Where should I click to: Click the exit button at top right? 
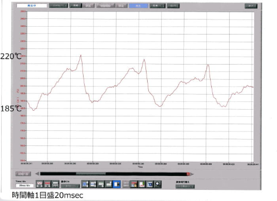click(x=251, y=6)
